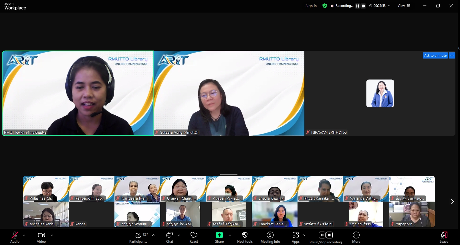The height and width of the screenshot is (245, 460).
Task: Select Phudit Kannikar thumbnail
Action: pyautogui.click(x=320, y=189)
